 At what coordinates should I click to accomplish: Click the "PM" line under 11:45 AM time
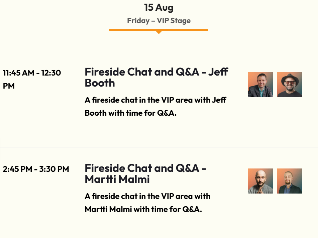click(9, 86)
